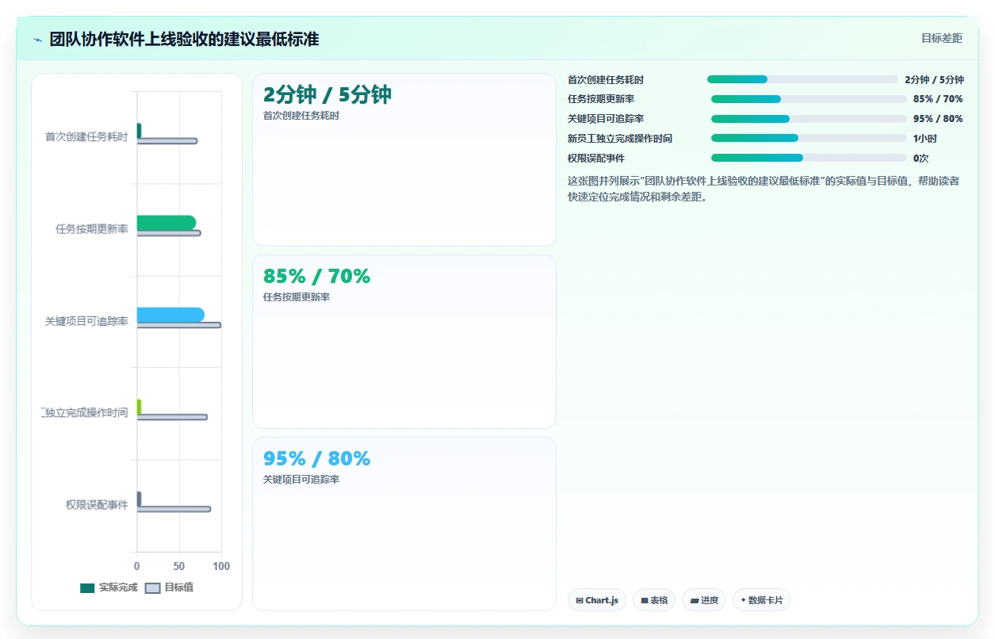Click the chart axis label 权限误配事件
The height and width of the screenshot is (639, 995).
(97, 505)
